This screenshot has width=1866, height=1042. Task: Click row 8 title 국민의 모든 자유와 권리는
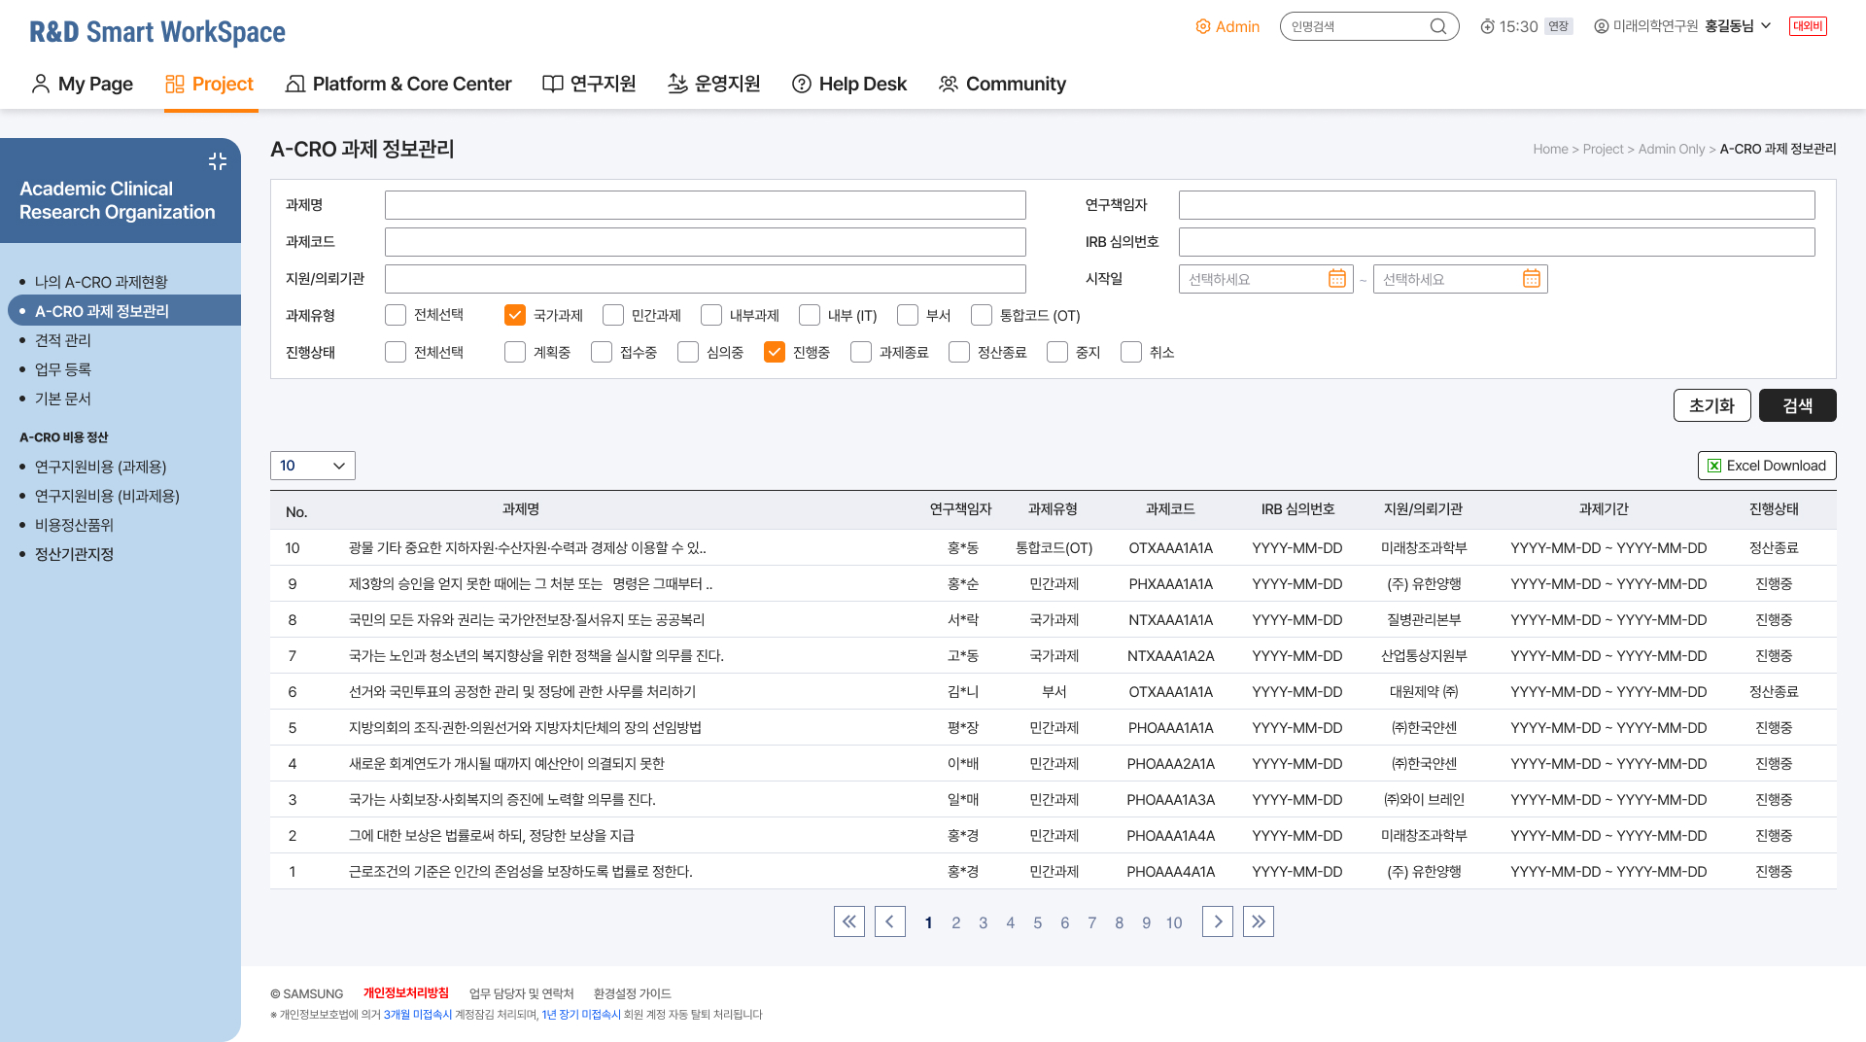click(527, 620)
